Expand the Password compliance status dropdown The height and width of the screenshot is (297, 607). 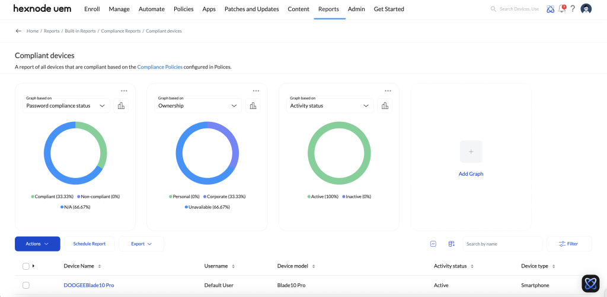click(66, 105)
